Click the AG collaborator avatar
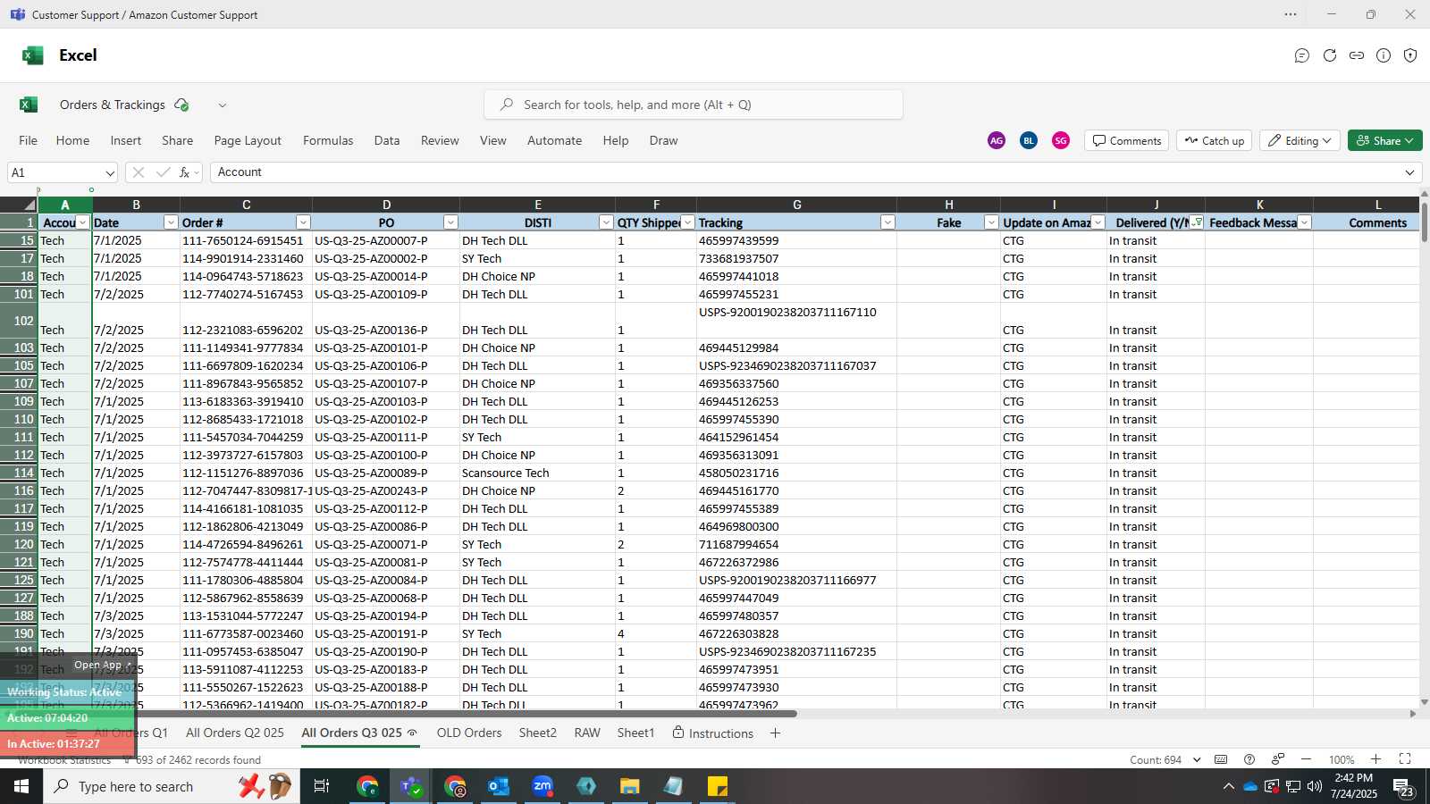Screen dimensions: 1430x804 (x=997, y=140)
